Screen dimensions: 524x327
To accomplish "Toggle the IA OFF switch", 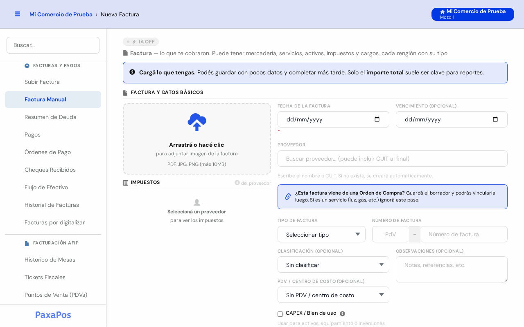I will (141, 42).
